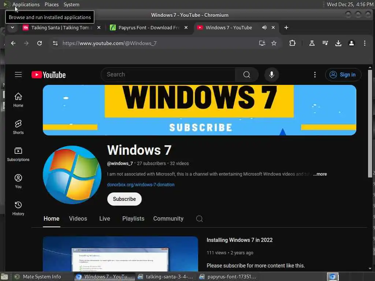The image size is (375, 281).
Task: Open the channel Videos tab
Action: click(x=78, y=219)
